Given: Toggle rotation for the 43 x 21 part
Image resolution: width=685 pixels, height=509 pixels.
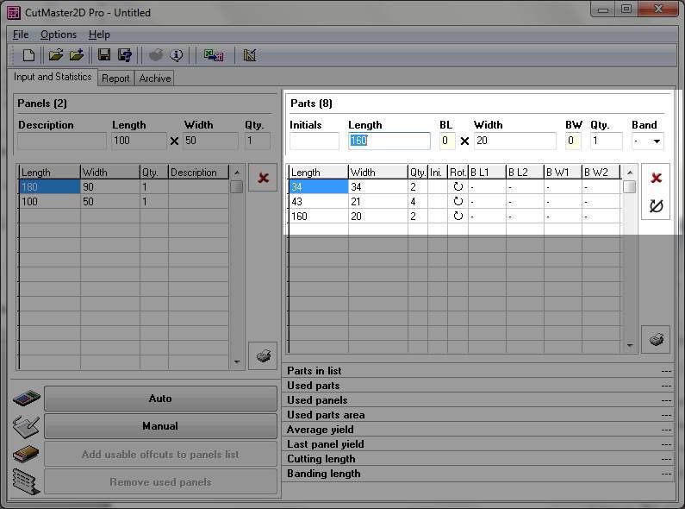Looking at the screenshot, I should tap(458, 201).
